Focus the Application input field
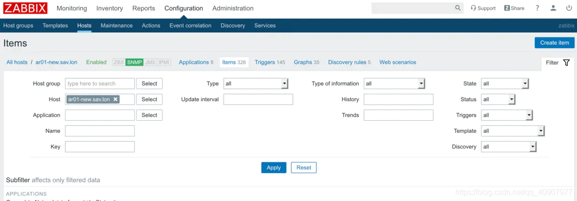 100,115
